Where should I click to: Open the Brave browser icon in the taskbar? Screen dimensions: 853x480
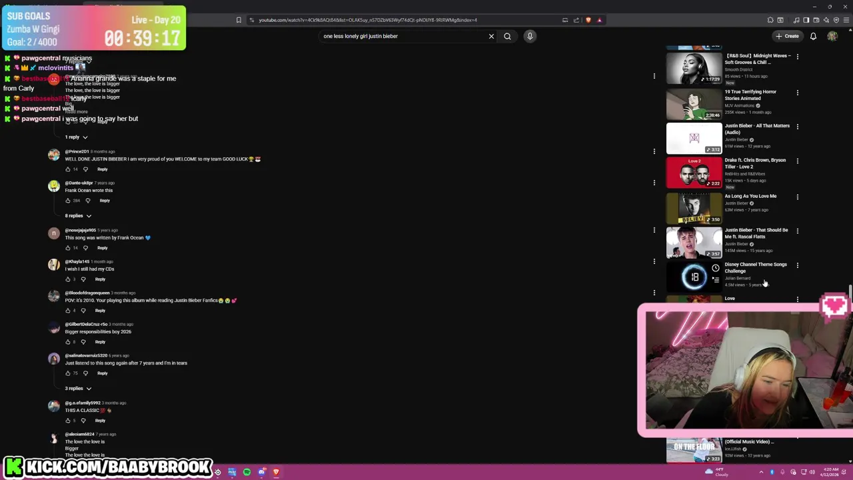276,472
